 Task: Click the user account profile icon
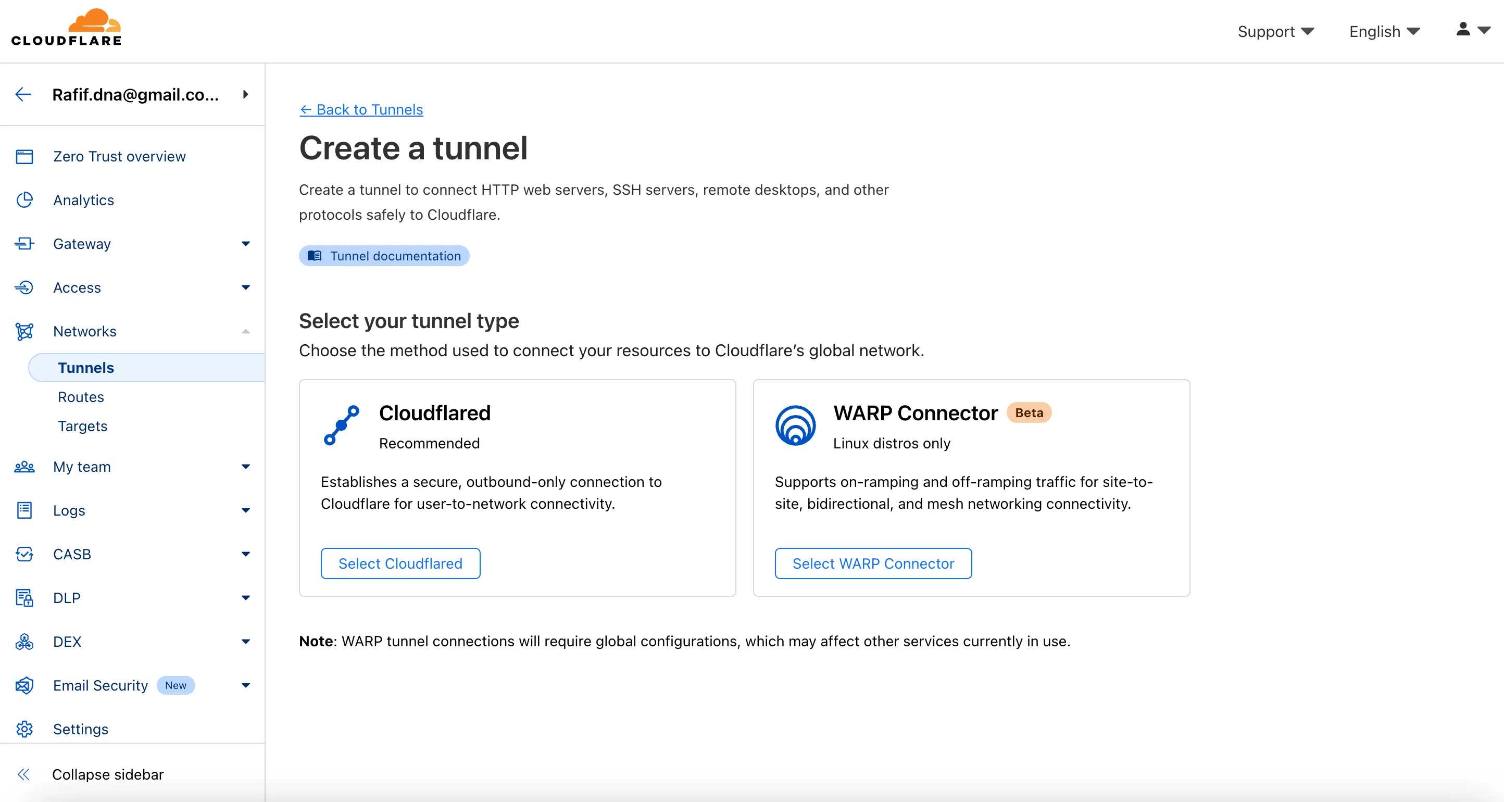pos(1464,30)
